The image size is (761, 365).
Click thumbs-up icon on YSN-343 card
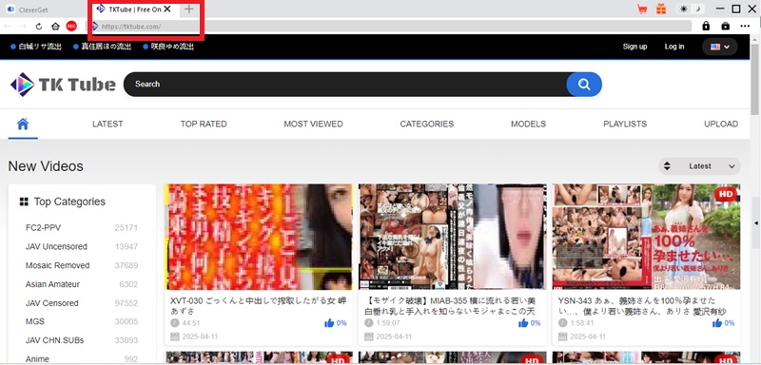717,323
